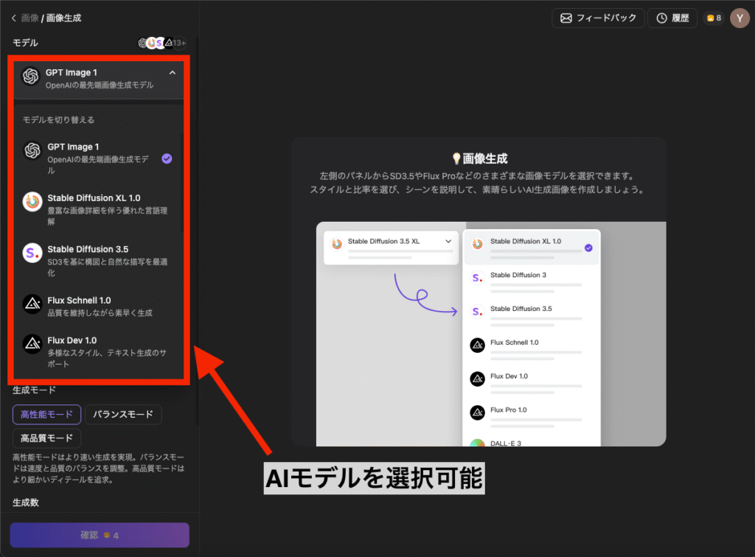Choose Stable Diffusion 3.5 model

[x=98, y=261]
